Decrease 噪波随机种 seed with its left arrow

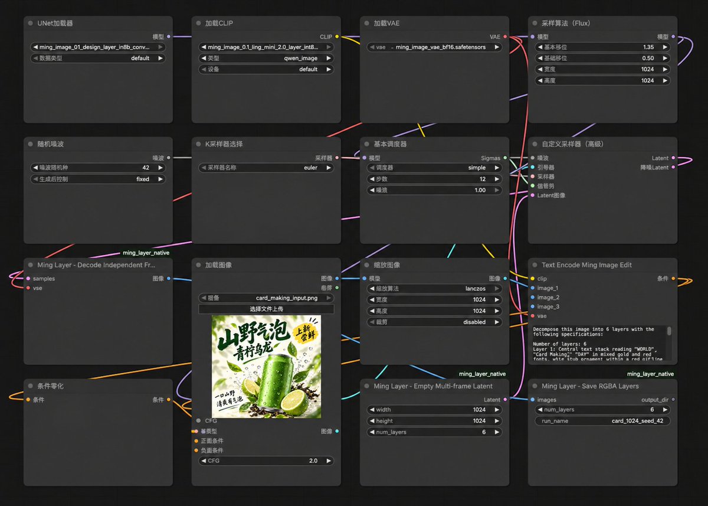35,168
